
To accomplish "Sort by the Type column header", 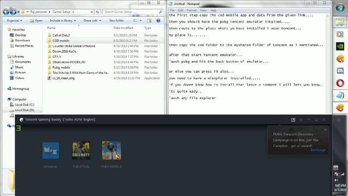I will click(x=147, y=28).
